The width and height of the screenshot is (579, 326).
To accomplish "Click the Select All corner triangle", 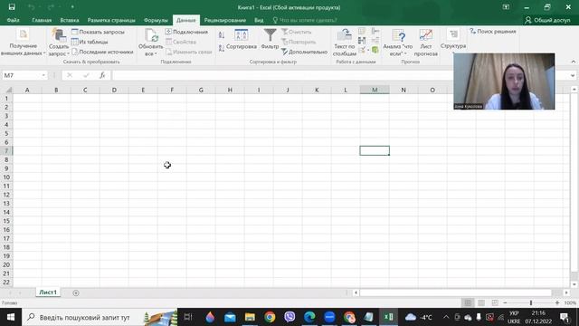I will pyautogui.click(x=8, y=90).
